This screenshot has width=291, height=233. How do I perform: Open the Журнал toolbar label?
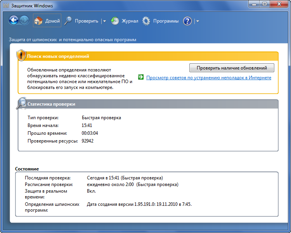[130, 21]
